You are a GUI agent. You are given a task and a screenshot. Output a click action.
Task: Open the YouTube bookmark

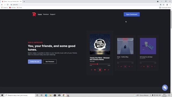[12, 8]
